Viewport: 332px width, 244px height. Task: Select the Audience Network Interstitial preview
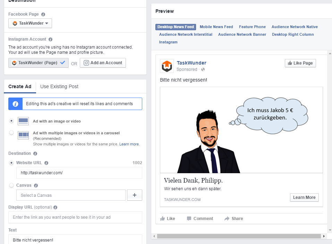coord(186,34)
